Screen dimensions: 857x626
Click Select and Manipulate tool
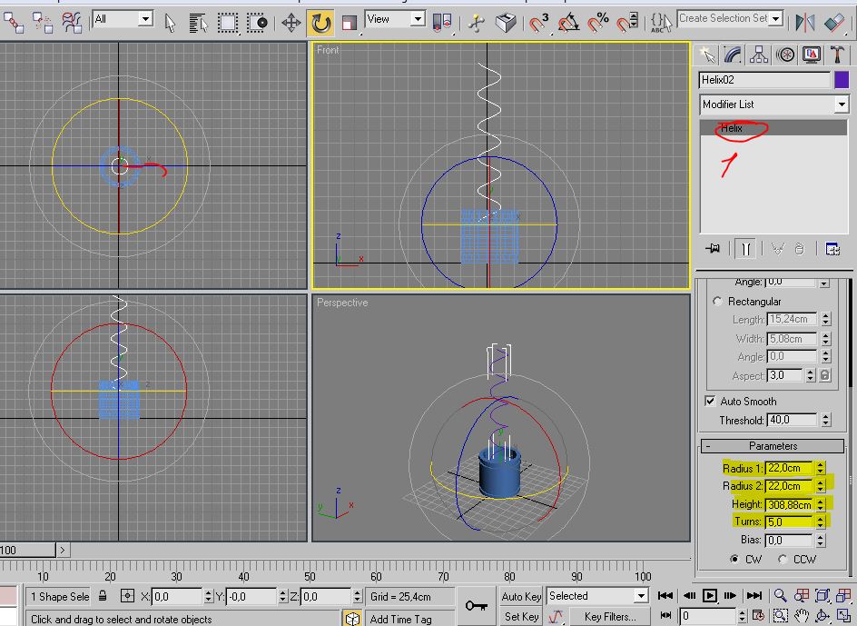(476, 23)
